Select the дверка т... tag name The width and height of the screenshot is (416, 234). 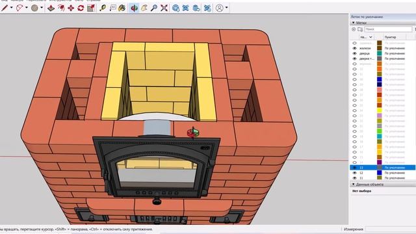[367, 58]
